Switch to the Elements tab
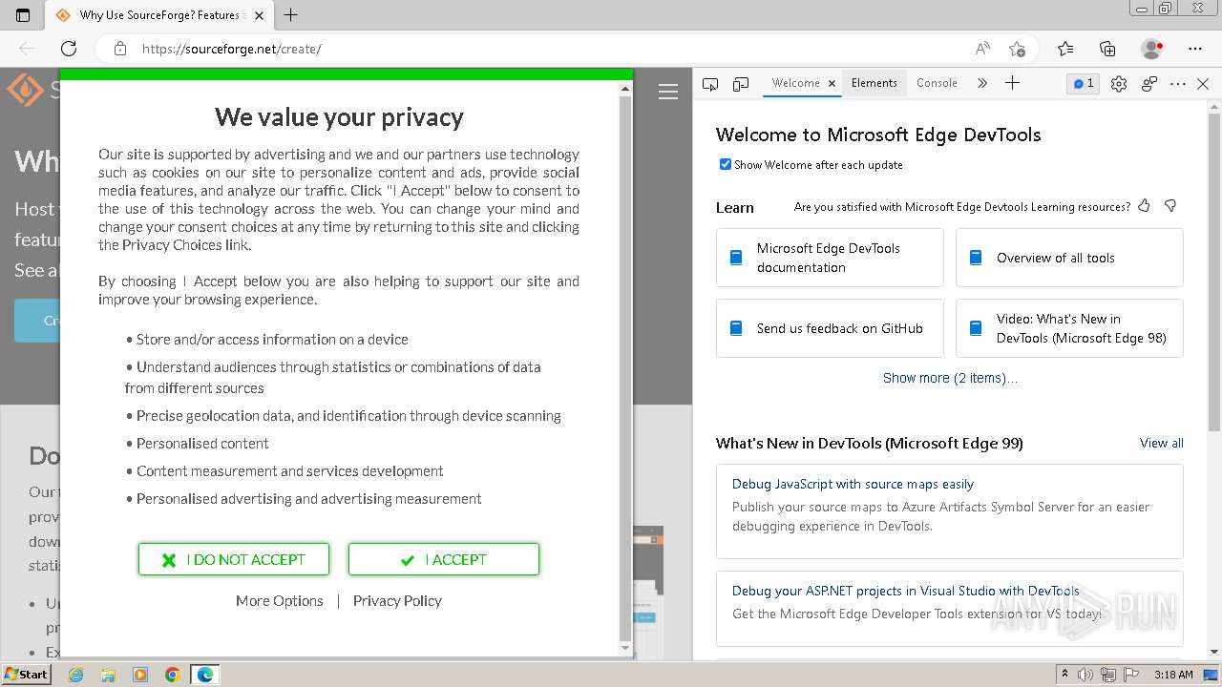Viewport: 1222px width, 687px height. tap(874, 83)
